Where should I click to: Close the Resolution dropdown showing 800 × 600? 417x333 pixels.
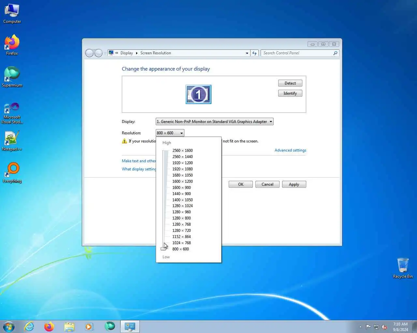[170, 133]
